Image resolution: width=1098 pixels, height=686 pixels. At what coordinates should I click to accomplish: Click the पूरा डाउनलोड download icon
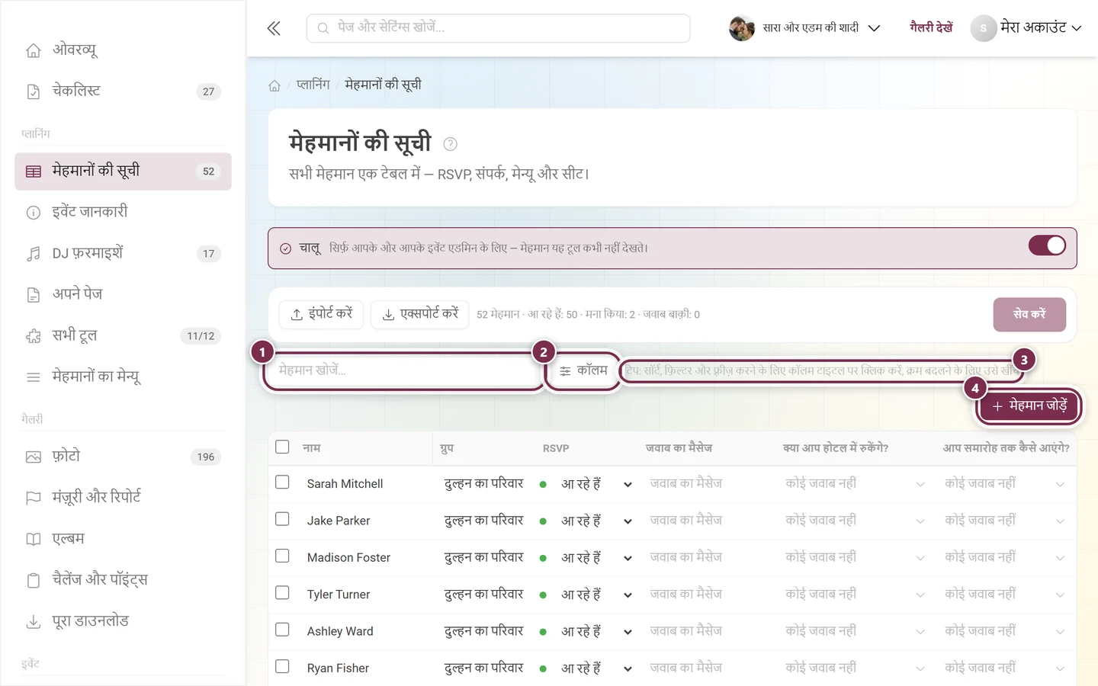pos(34,622)
